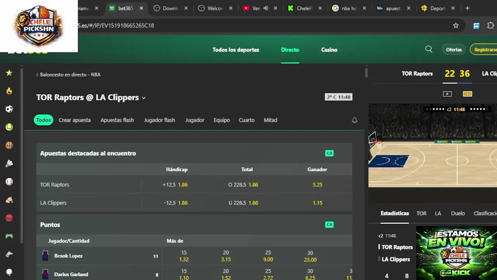Click the CA badge in Puntos section

[x=329, y=224]
